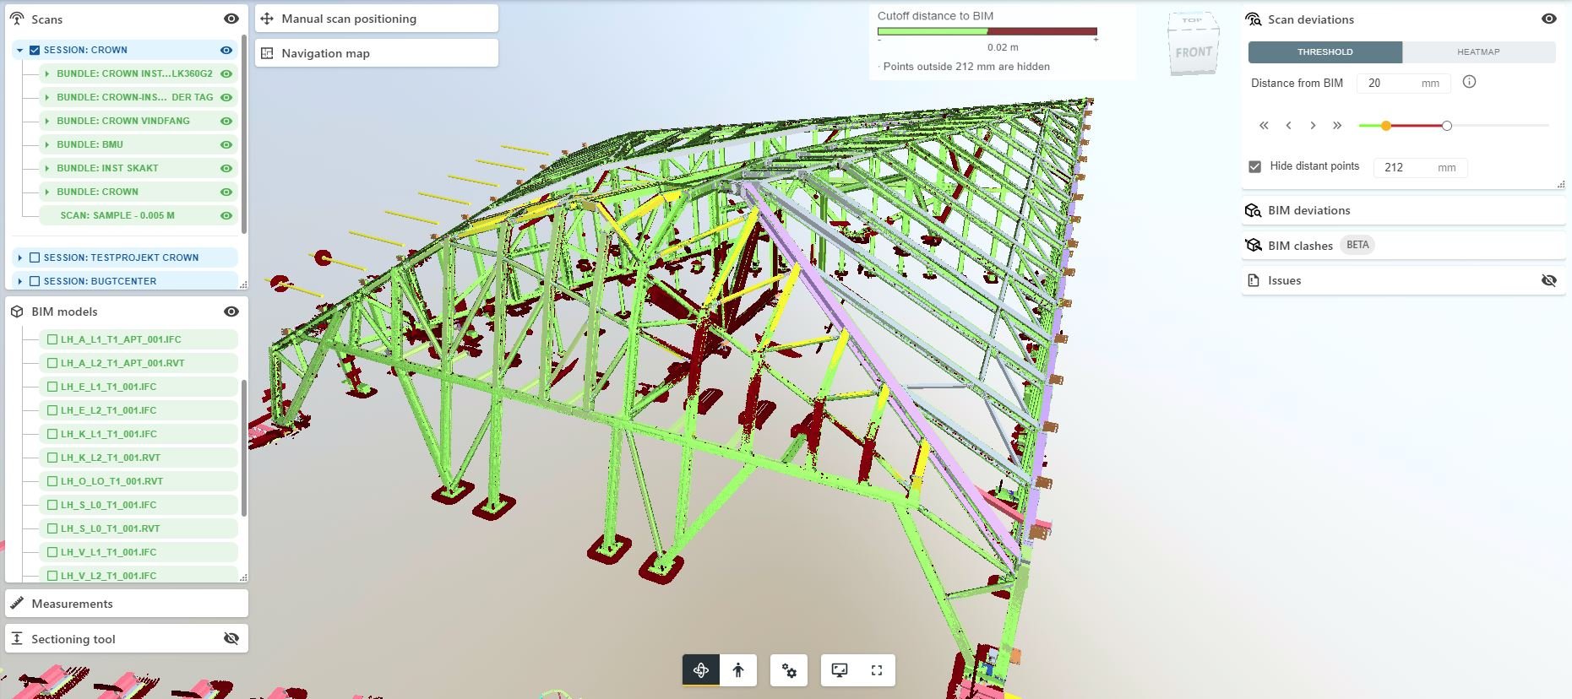Viewport: 1572px width, 699px height.
Task: Collapse SESSION: CROWN tree arrow
Action: coord(19,50)
